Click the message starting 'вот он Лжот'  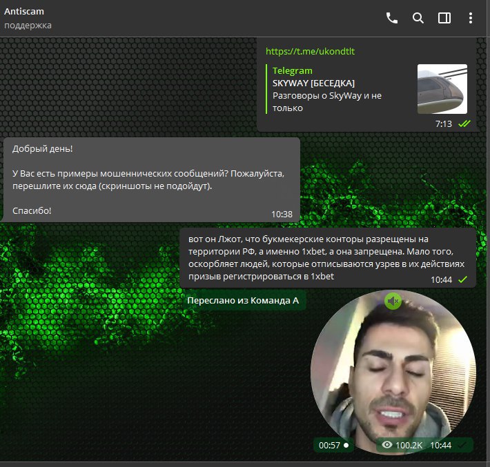[326, 258]
